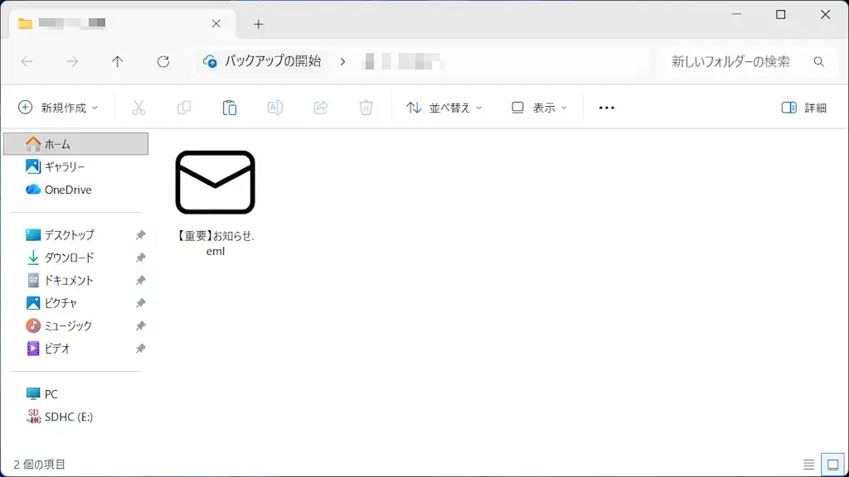Screen dimensions: 849x477
Task: Click the Cut icon in the toolbar
Action: (x=138, y=107)
